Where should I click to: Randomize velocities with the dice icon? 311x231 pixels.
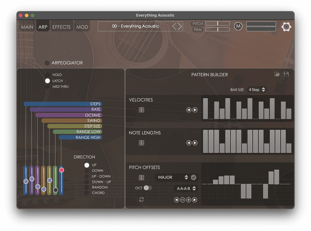141,110
